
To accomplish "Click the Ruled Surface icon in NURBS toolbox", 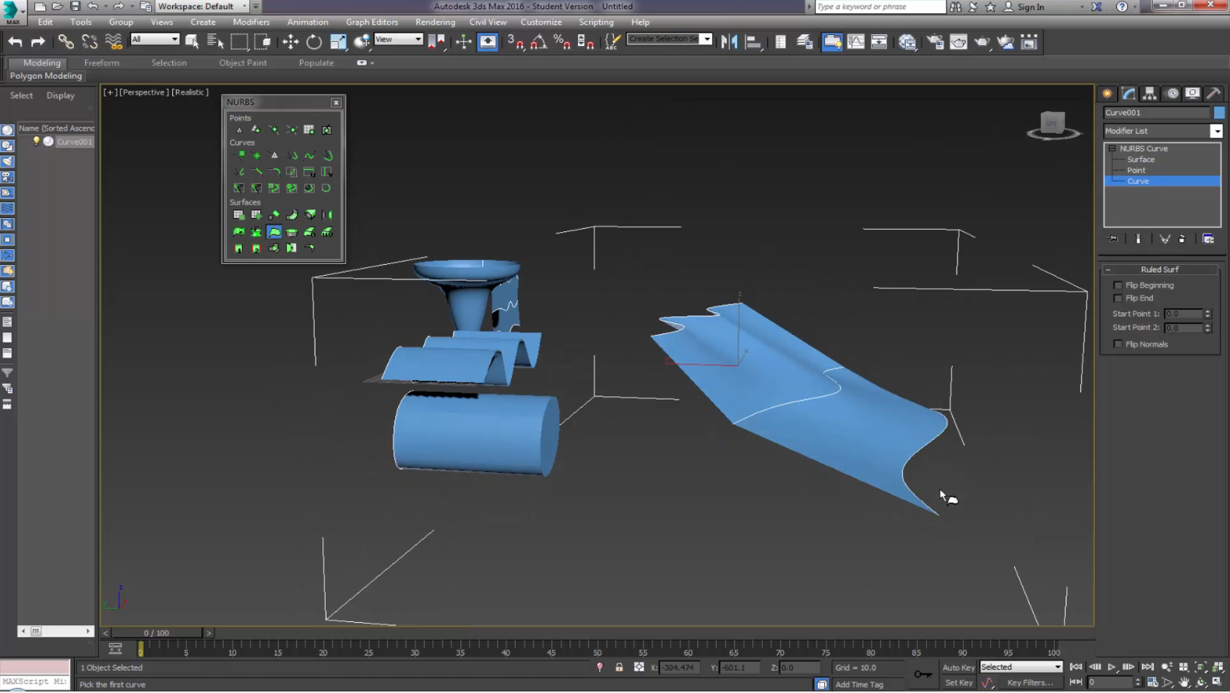I will 274,232.
